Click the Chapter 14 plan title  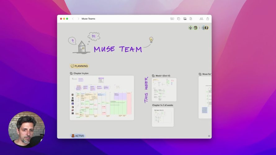[81, 73]
